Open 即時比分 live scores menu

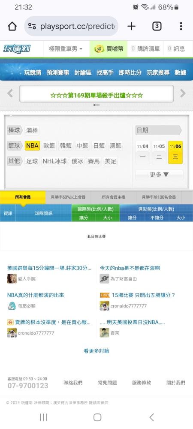(x=130, y=73)
